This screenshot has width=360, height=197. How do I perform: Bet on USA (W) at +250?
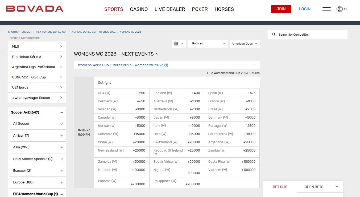pos(122,93)
